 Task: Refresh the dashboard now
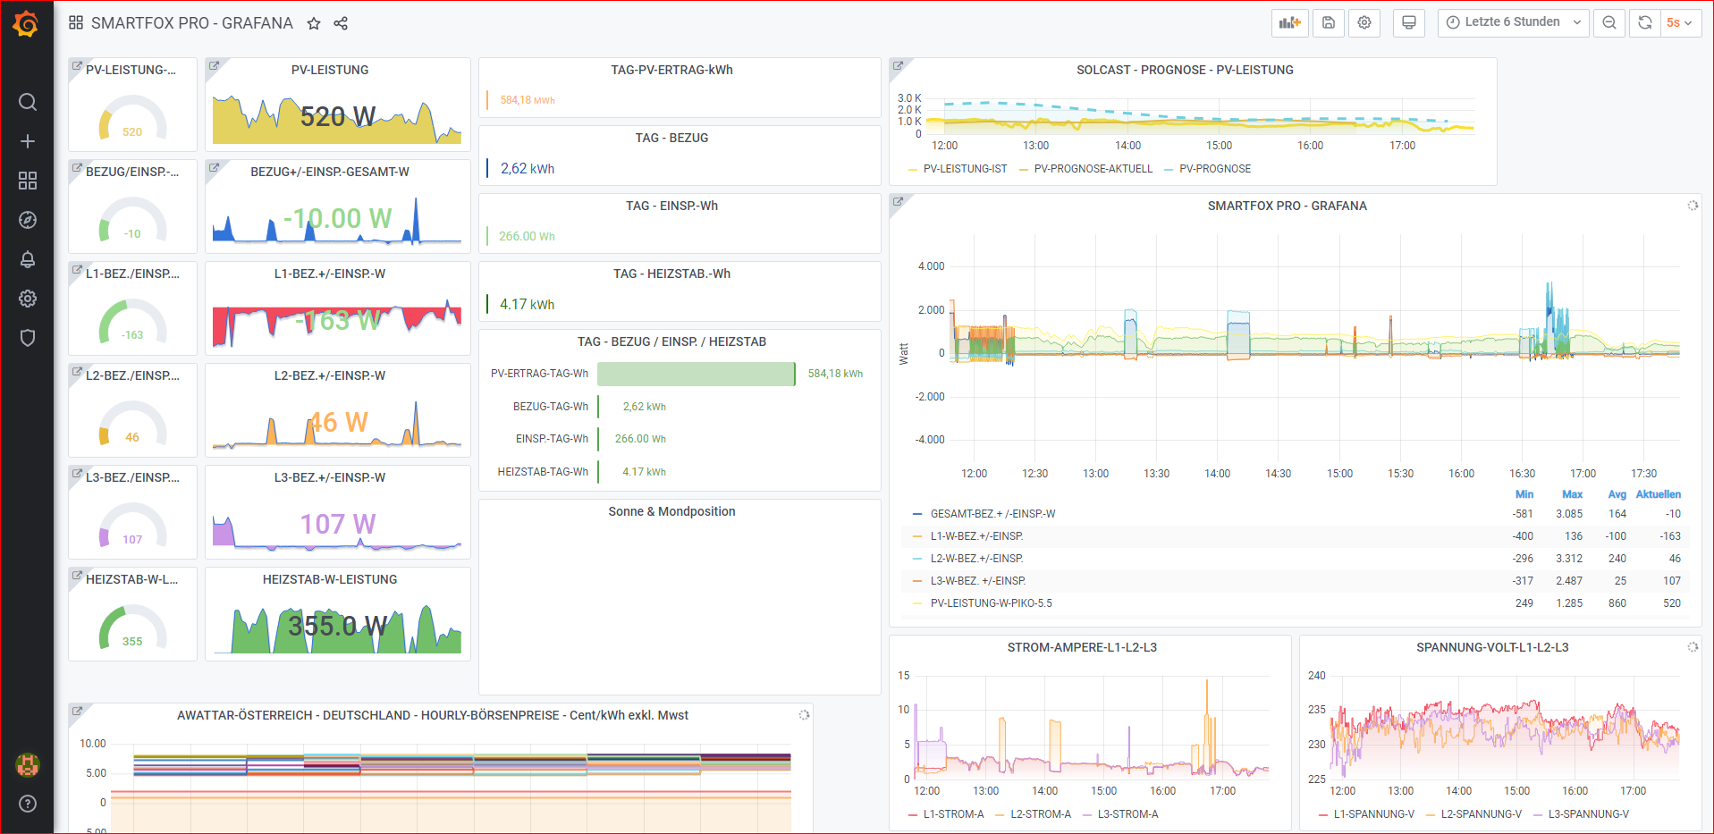1645,22
